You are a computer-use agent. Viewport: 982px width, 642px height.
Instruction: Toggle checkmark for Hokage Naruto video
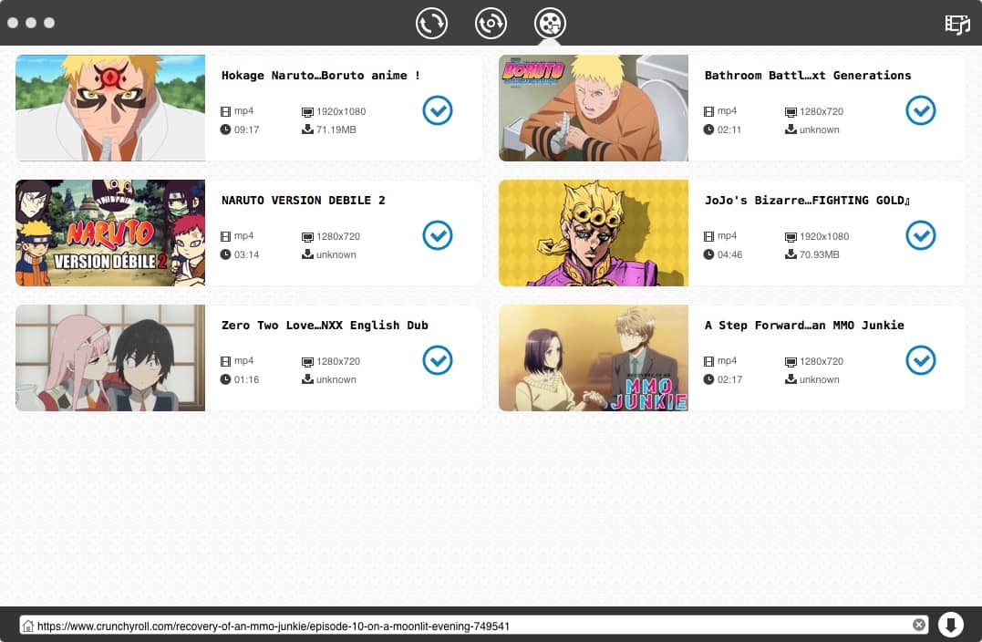tap(437, 110)
